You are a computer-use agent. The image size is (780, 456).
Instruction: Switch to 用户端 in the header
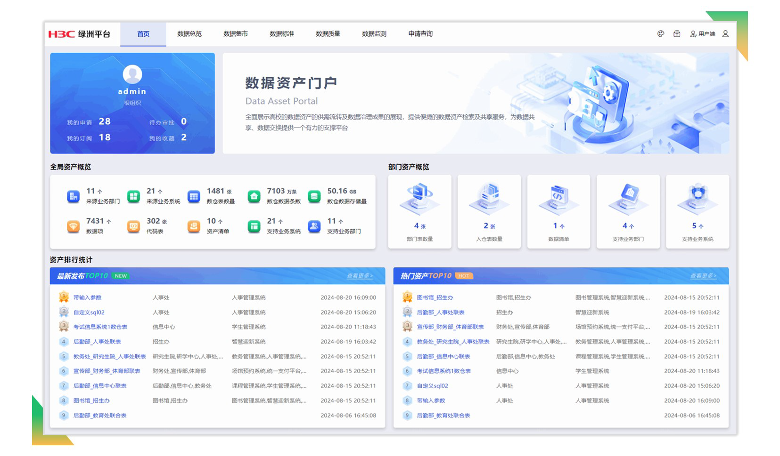[703, 34]
